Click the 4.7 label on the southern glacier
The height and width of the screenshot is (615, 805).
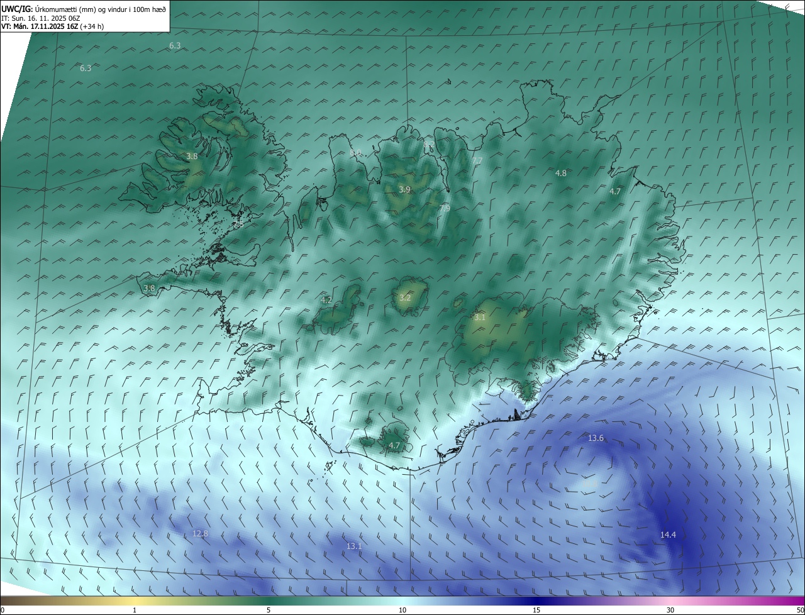394,445
